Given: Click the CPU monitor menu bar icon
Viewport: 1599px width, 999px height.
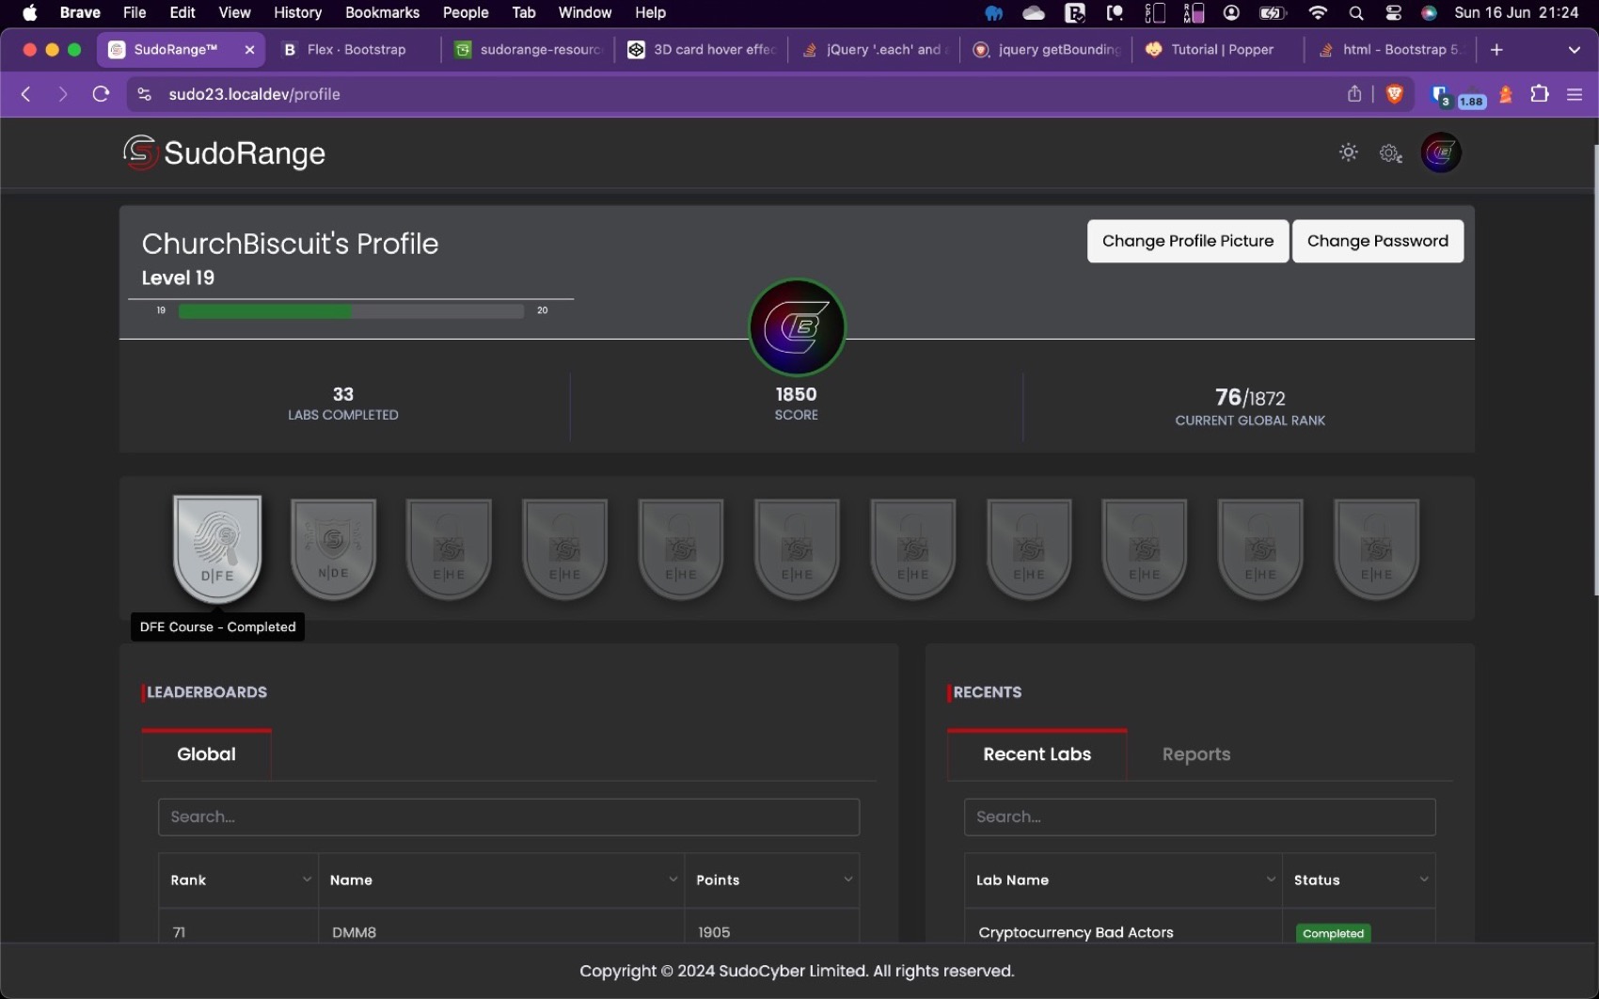Looking at the screenshot, I should point(1154,13).
